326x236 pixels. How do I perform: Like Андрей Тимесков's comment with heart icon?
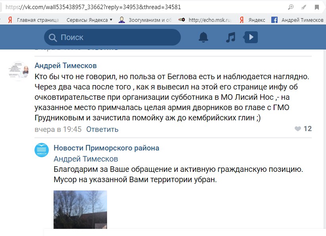click(298, 129)
